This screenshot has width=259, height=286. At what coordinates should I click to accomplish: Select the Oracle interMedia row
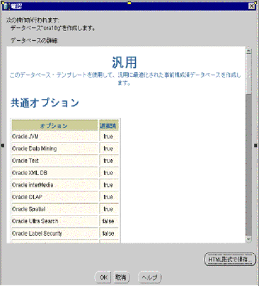pos(65,185)
